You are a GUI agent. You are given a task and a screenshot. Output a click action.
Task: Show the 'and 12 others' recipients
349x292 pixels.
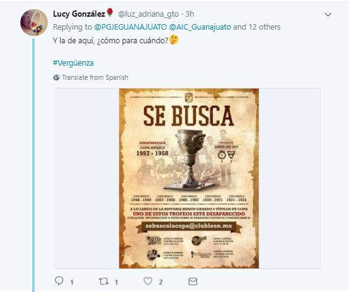click(x=257, y=27)
